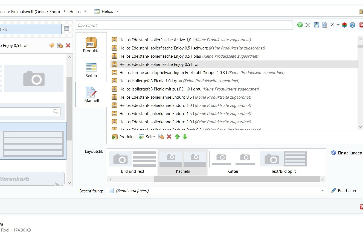363x249 pixels.
Task: Select 'Isolierkanne Enduro 0,6 l' row
Action: (x=234, y=97)
